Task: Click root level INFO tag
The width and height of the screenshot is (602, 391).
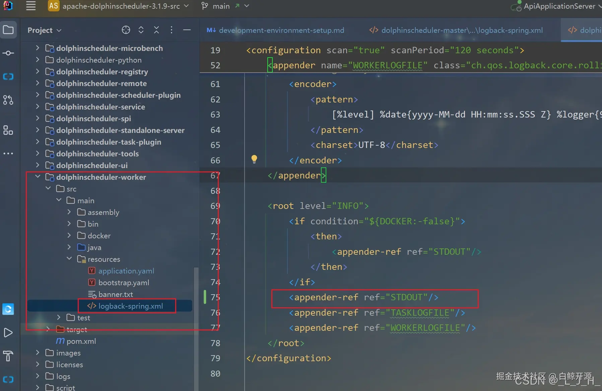Action: [318, 206]
